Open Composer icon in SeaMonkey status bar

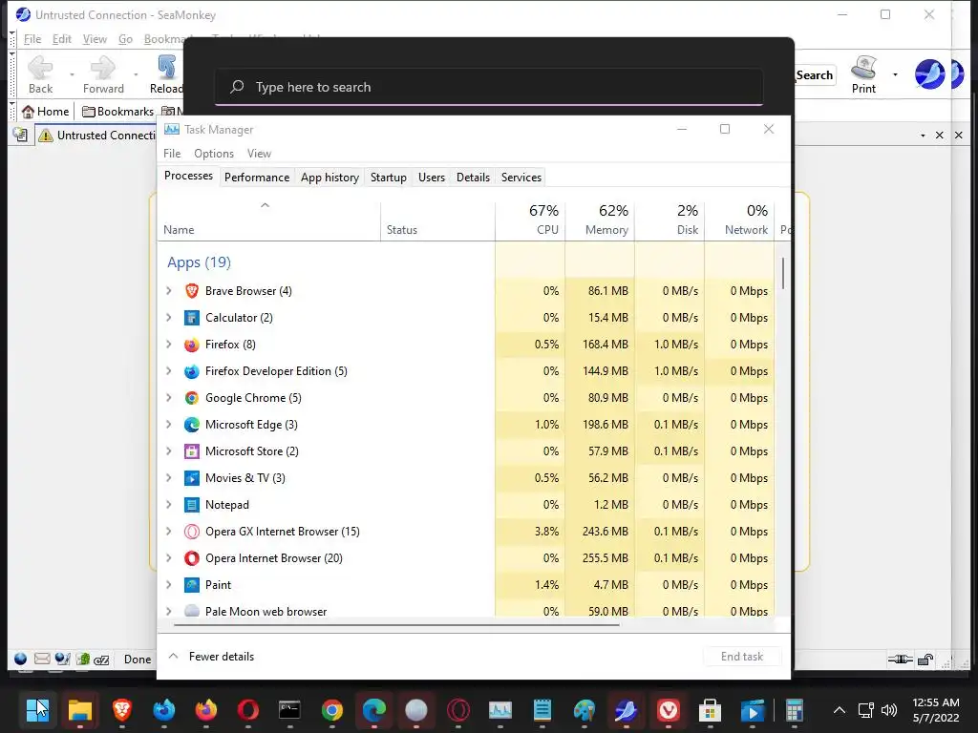62,659
